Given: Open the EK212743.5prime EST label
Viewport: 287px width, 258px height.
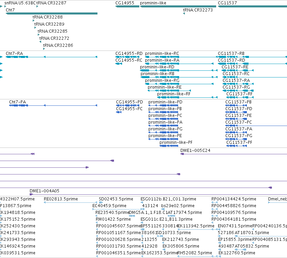Looking at the screenshot, I should tap(180, 239).
